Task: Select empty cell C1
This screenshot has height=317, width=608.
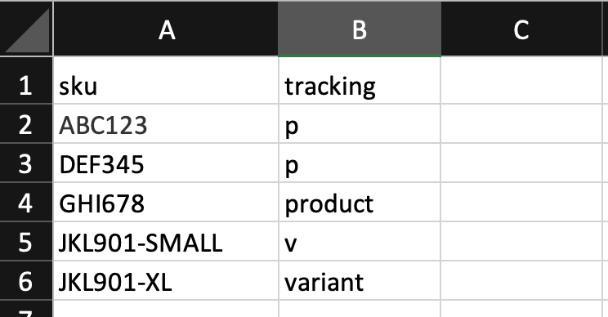Action: 521,81
